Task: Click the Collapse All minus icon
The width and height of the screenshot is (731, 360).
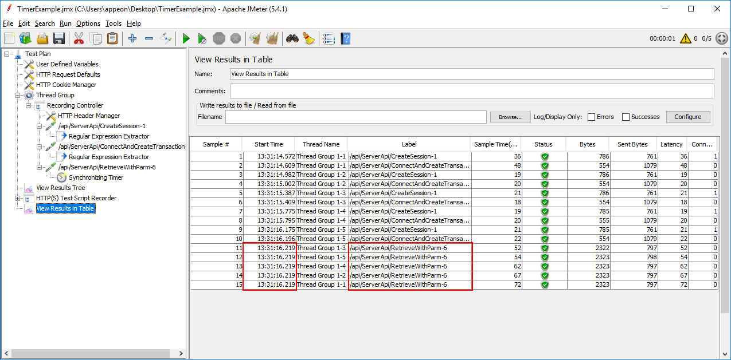Action: click(149, 38)
